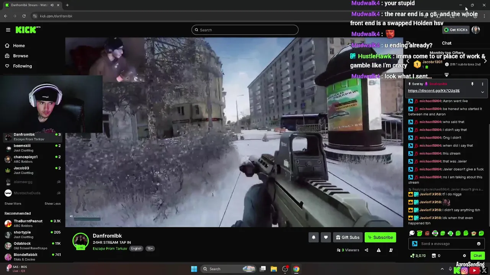Open offline channel alameergg
This screenshot has height=275, width=490.
33,182
